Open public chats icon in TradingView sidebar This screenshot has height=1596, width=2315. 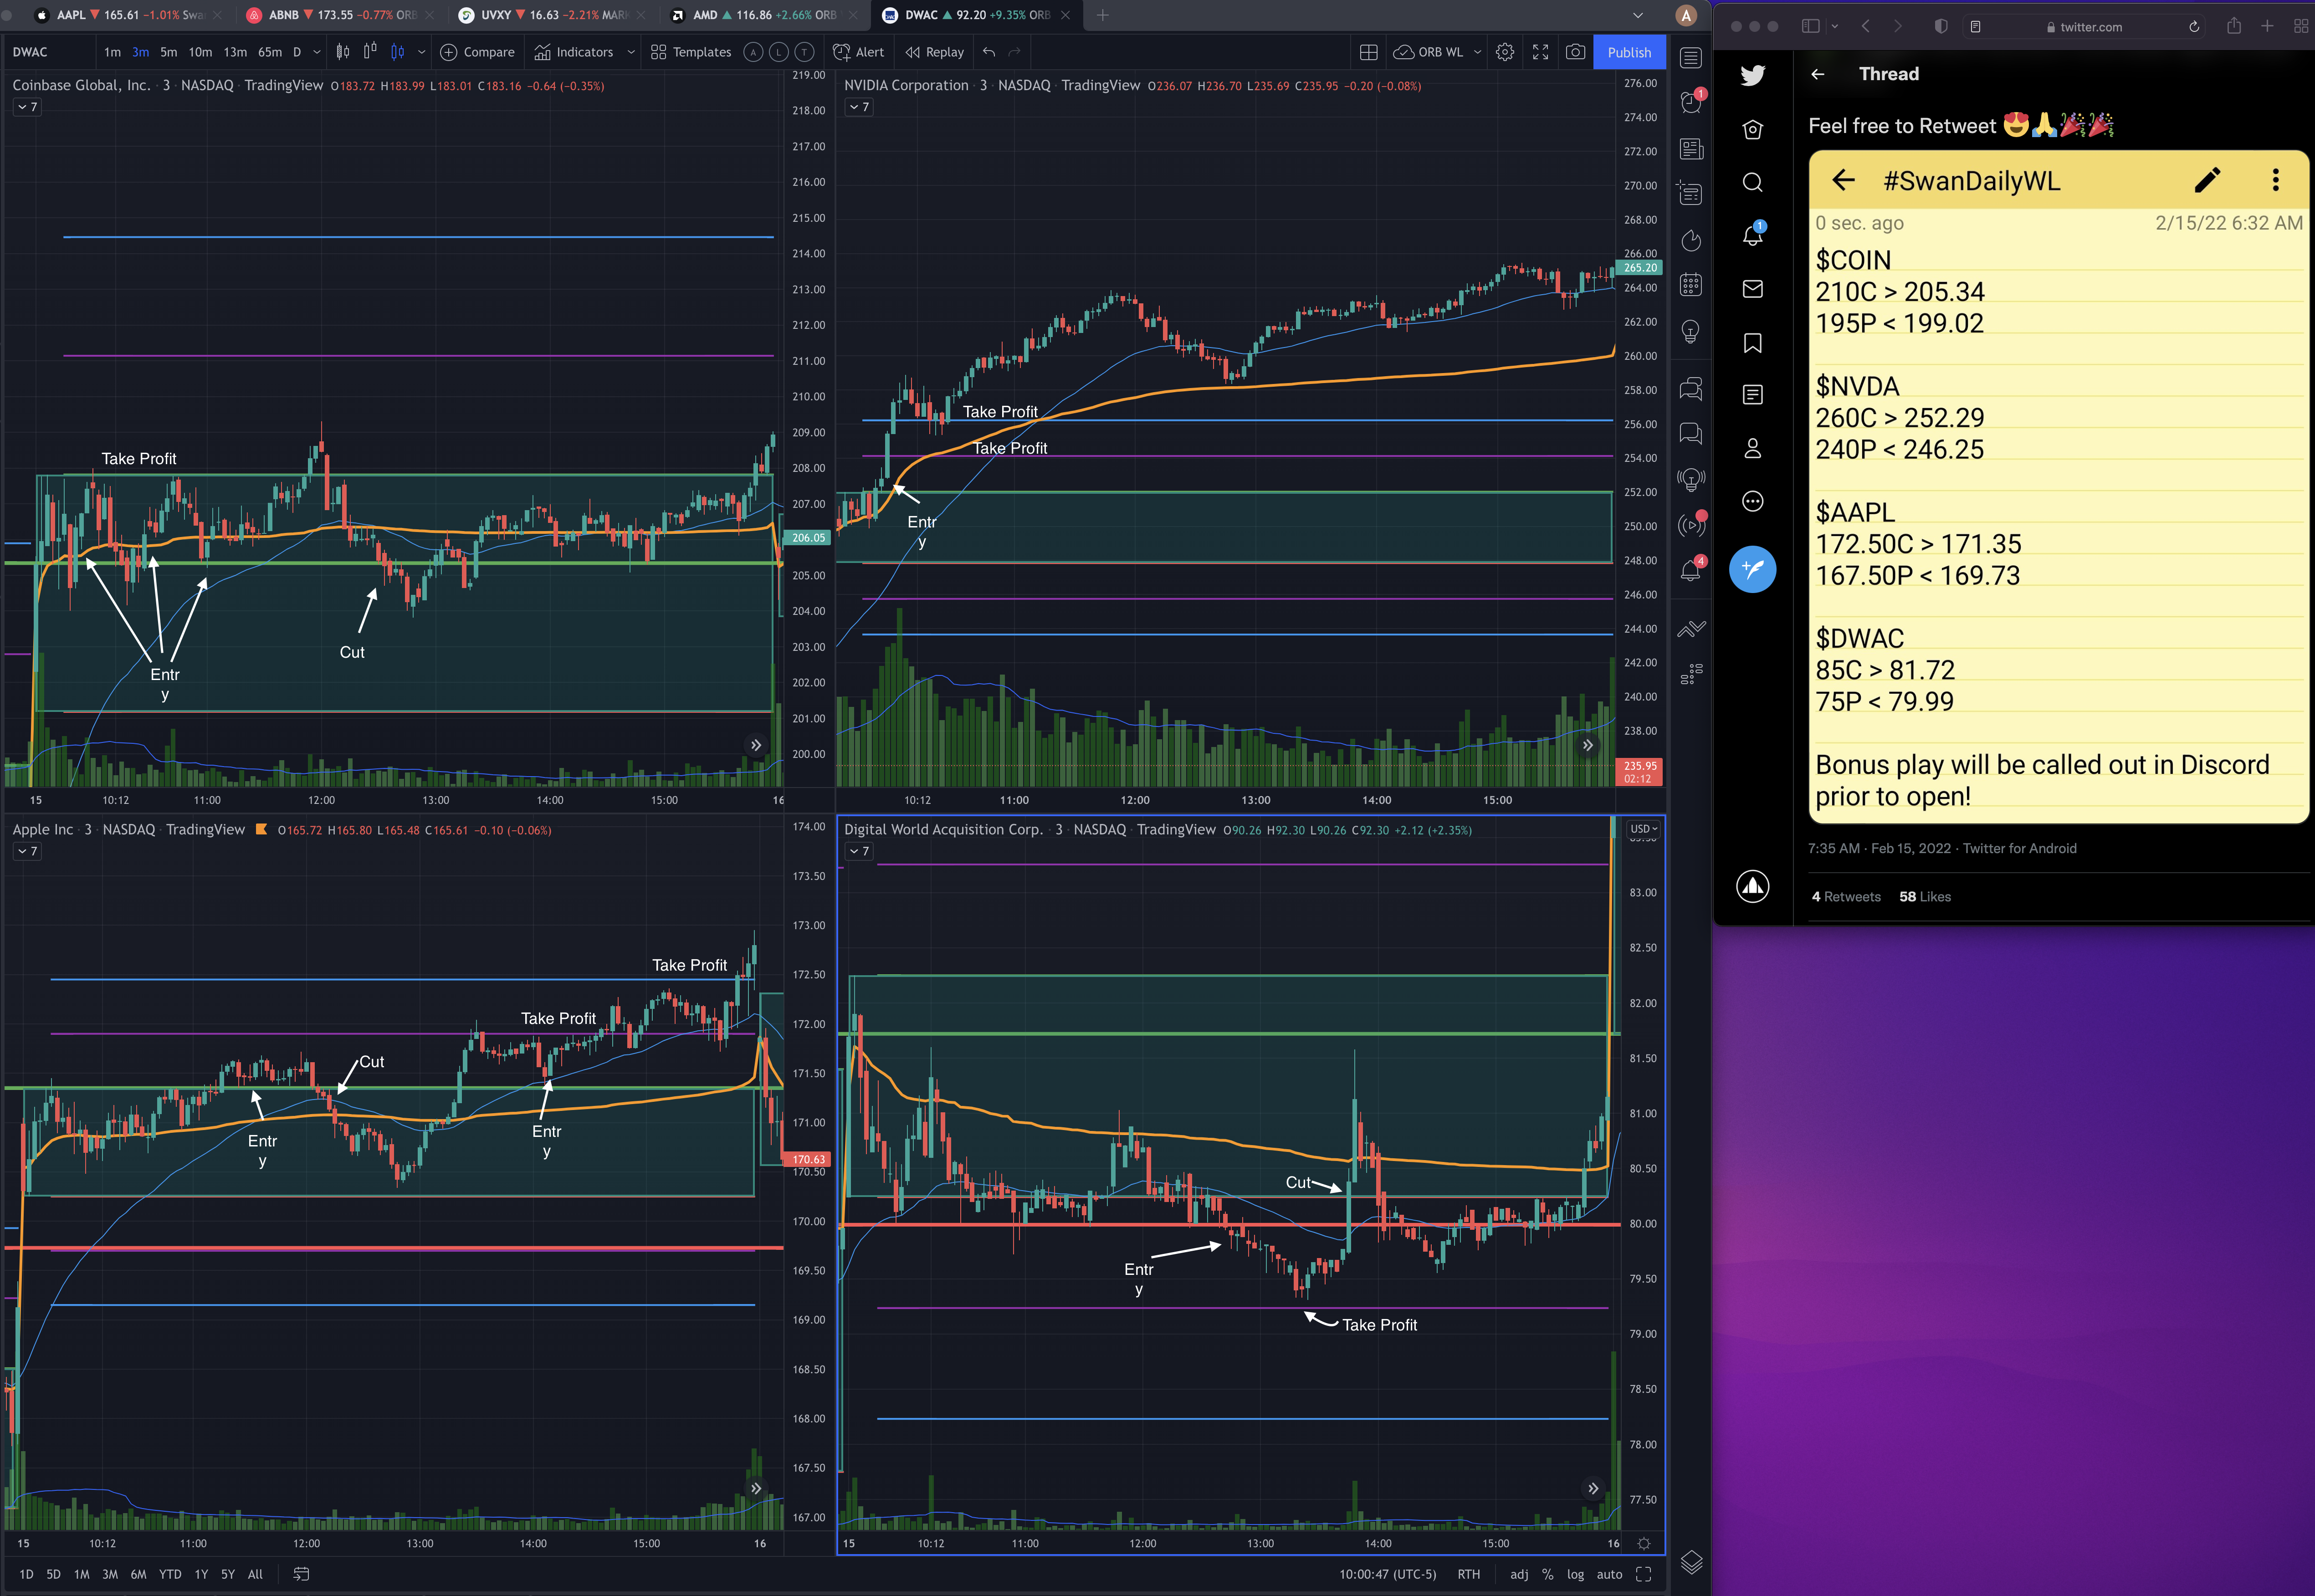pyautogui.click(x=1690, y=388)
